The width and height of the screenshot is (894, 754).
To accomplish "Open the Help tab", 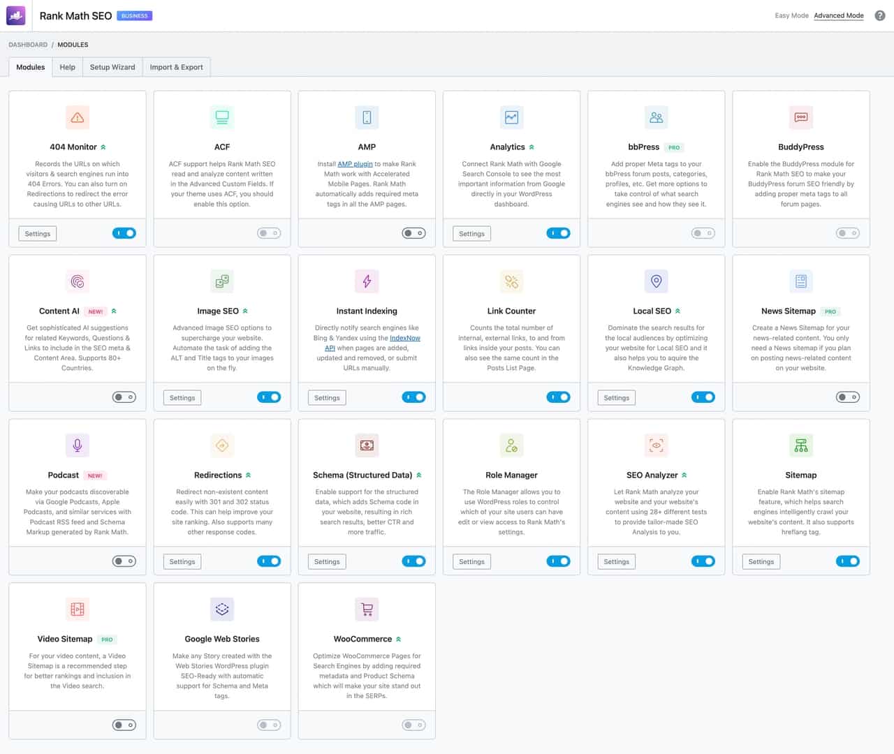I will tap(68, 67).
